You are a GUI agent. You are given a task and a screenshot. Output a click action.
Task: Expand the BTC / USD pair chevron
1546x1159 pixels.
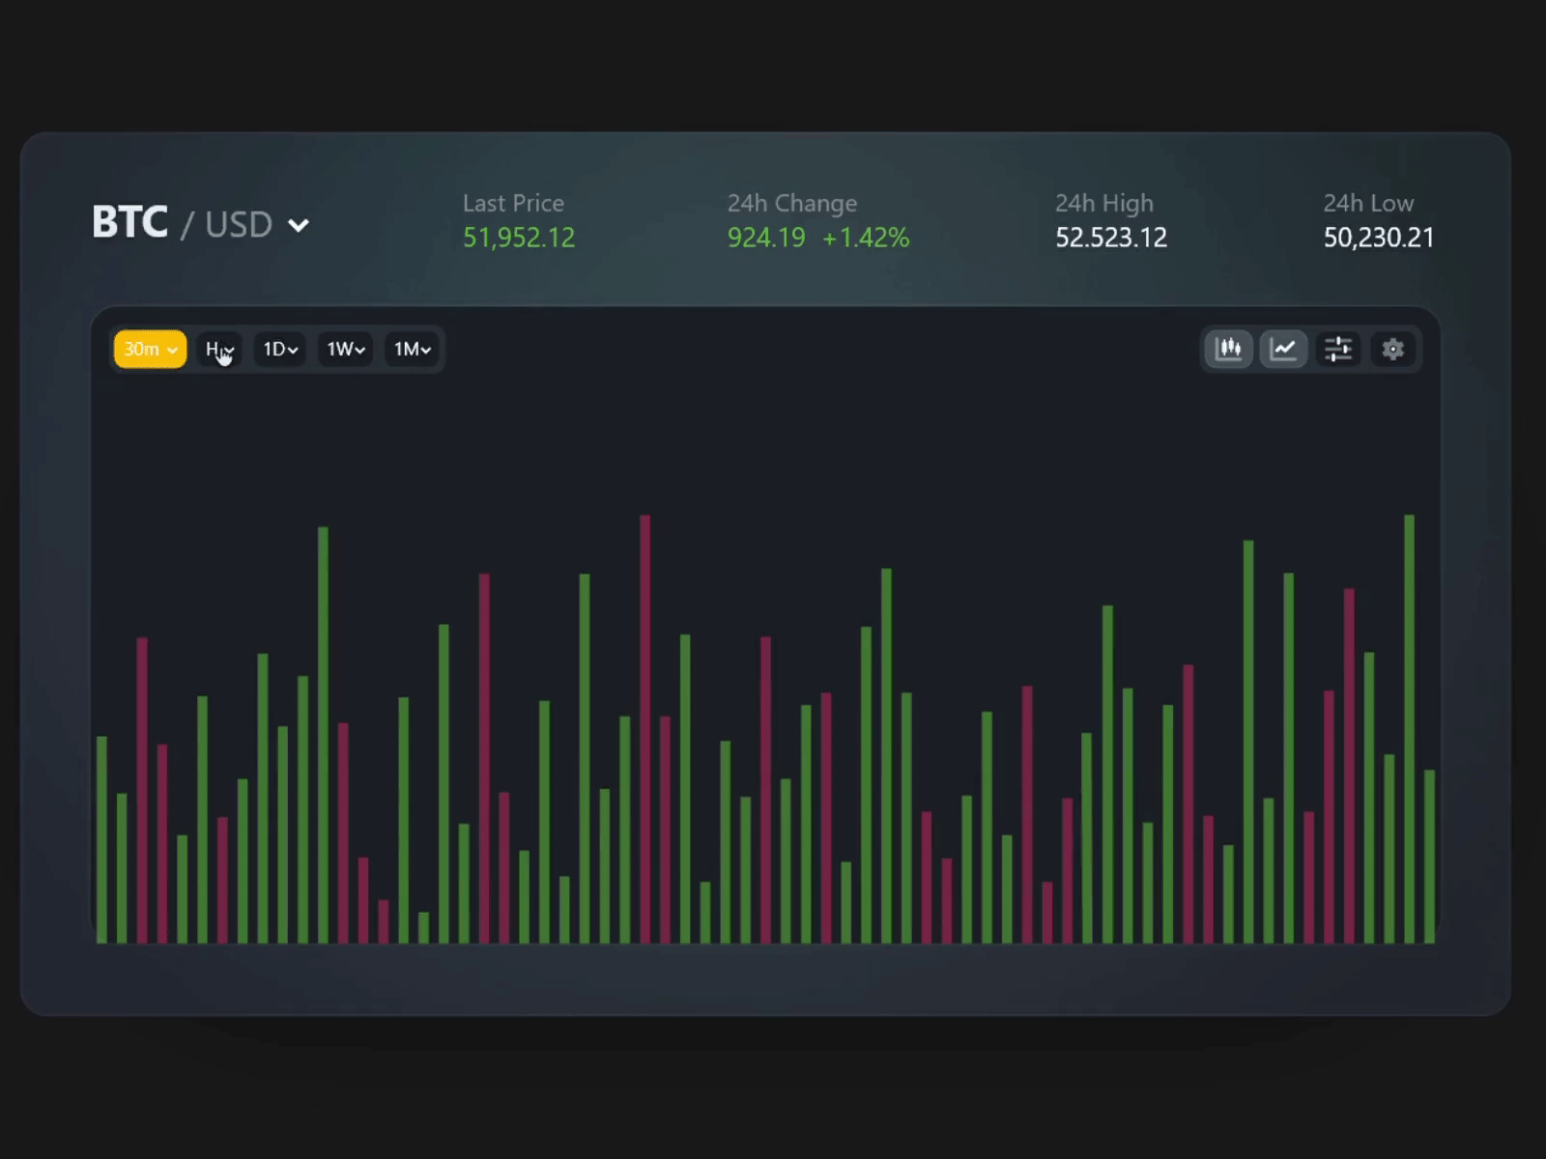(299, 225)
